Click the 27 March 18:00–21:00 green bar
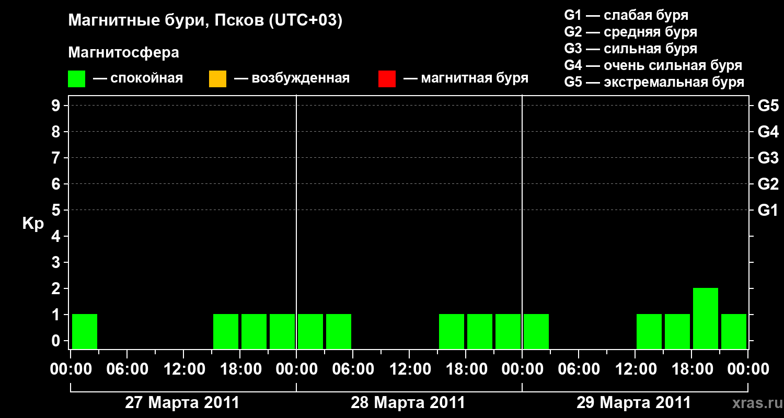Image resolution: width=784 pixels, height=418 pixels. (254, 331)
